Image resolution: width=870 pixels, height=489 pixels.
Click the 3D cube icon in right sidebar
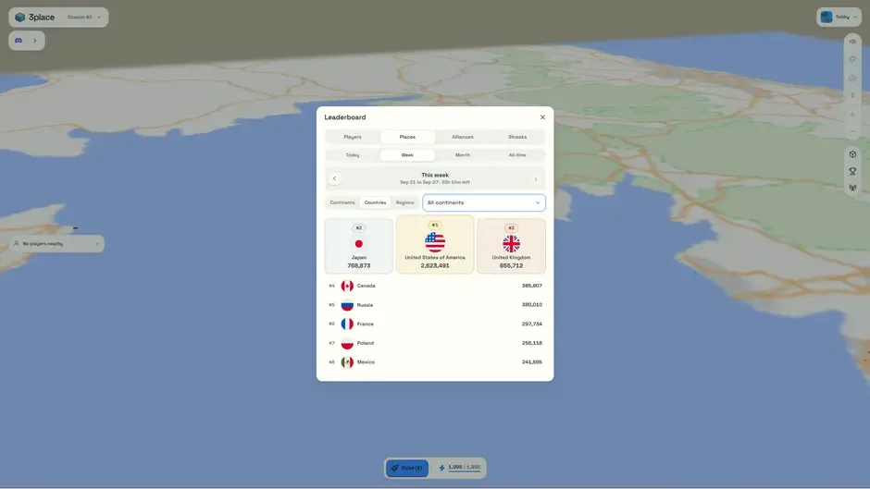point(852,154)
